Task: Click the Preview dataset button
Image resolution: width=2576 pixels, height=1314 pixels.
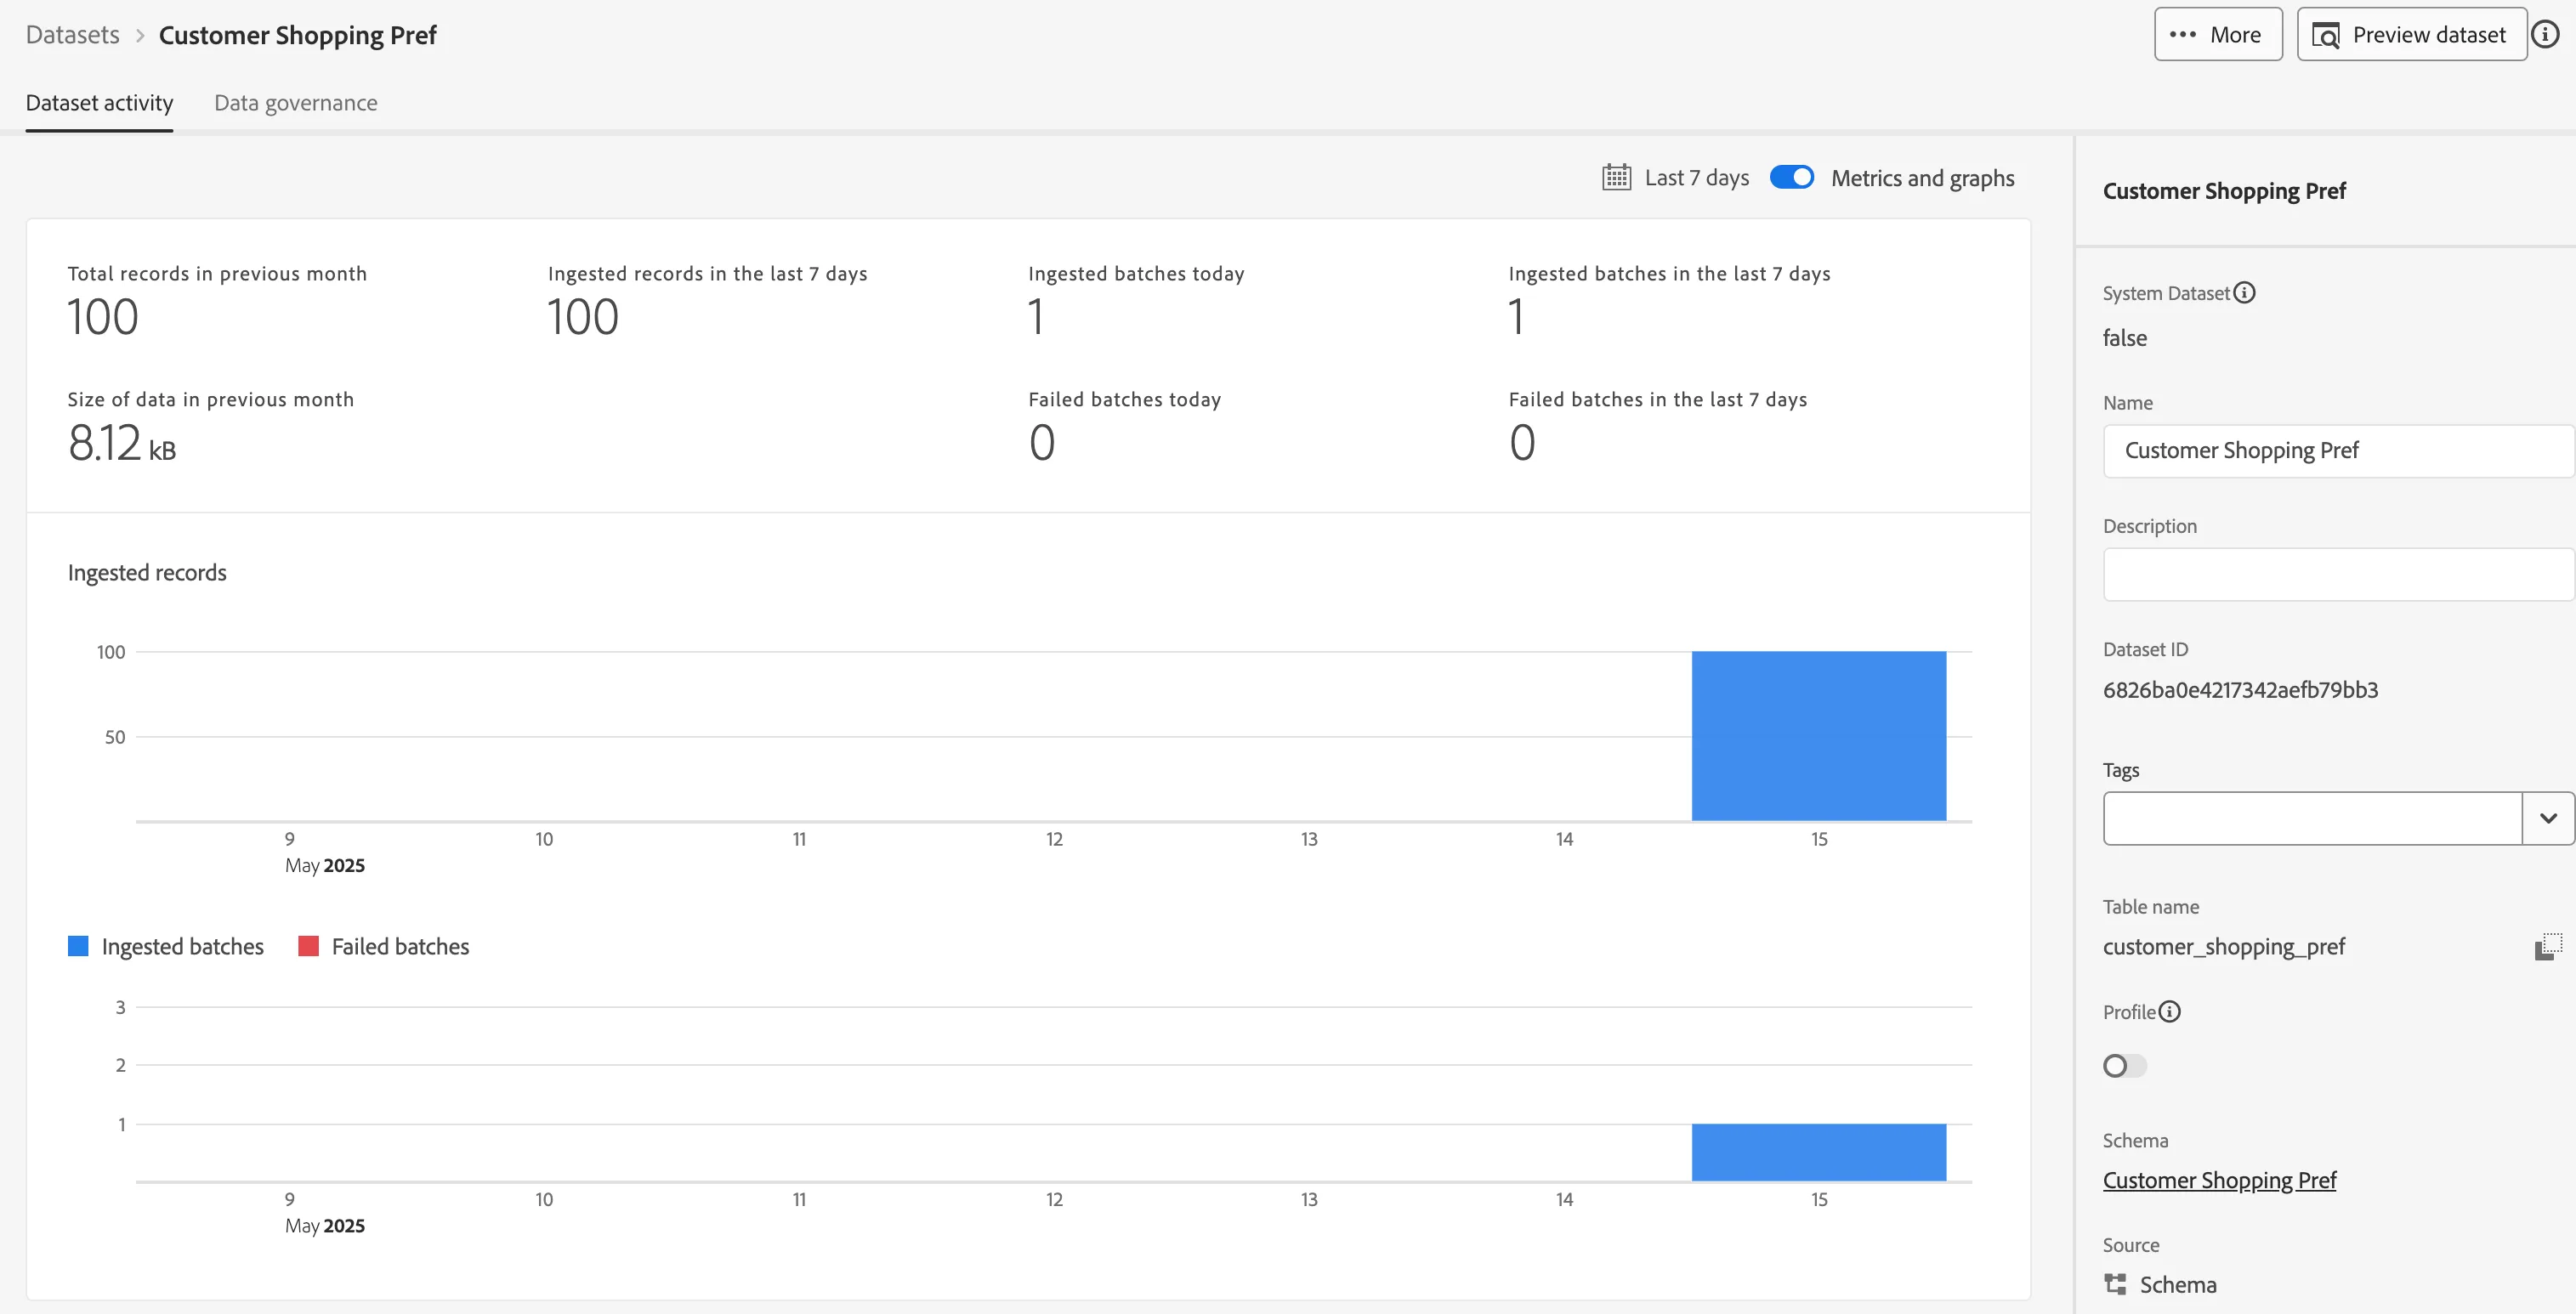Action: tap(2411, 34)
